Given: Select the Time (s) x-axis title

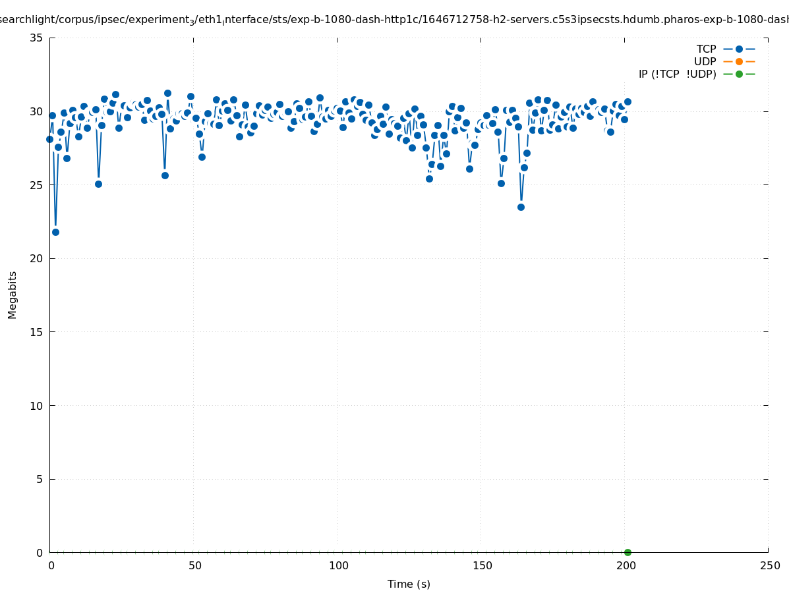Looking at the screenshot, I should (409, 584).
